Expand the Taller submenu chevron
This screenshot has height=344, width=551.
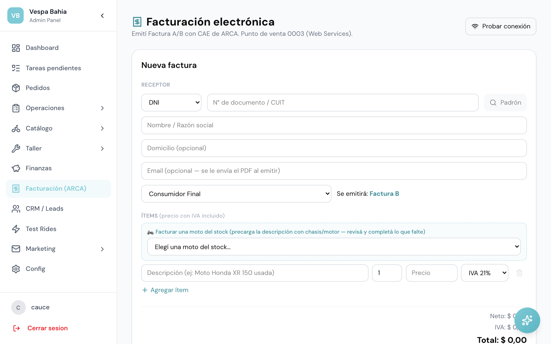102,148
